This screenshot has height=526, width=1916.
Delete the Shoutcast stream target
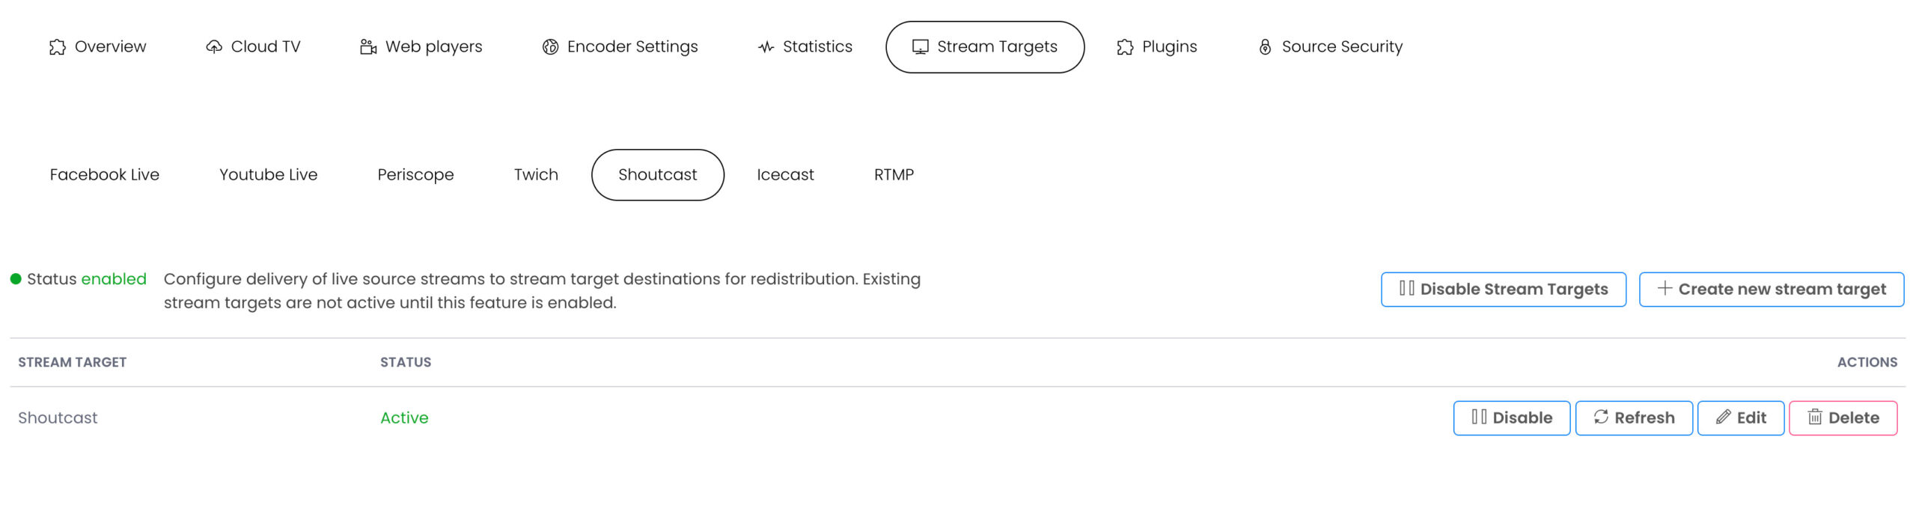pyautogui.click(x=1843, y=418)
